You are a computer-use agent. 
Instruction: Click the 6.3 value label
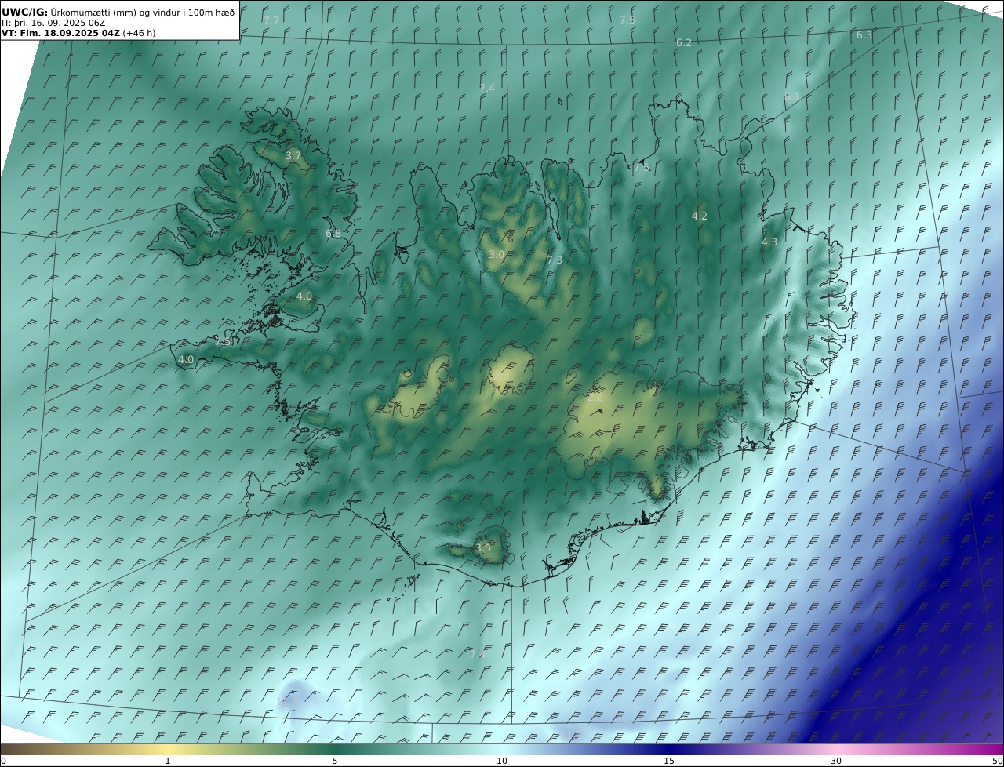[864, 35]
